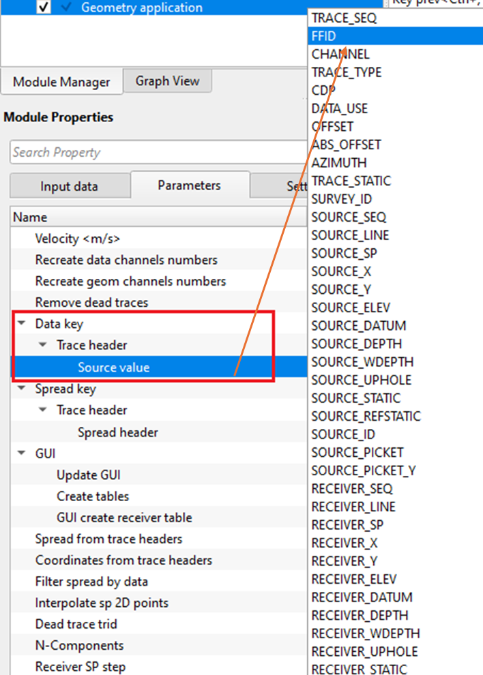Collapse the Data key tree node

coord(22,324)
